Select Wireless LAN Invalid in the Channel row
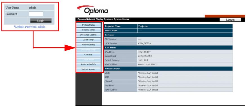Image resolution: width=246 pixels, height=106 pixels. coord(148,81)
